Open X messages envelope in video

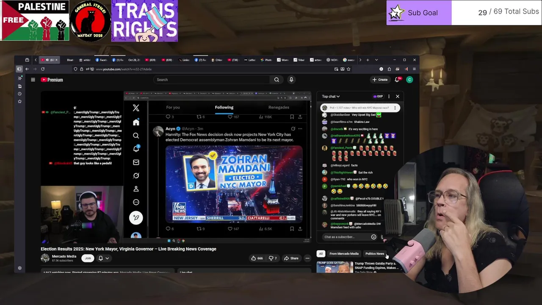pos(136,162)
